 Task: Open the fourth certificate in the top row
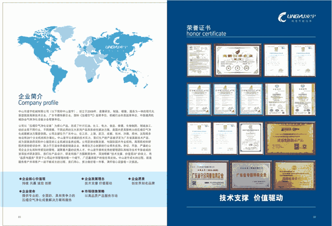point(303,60)
